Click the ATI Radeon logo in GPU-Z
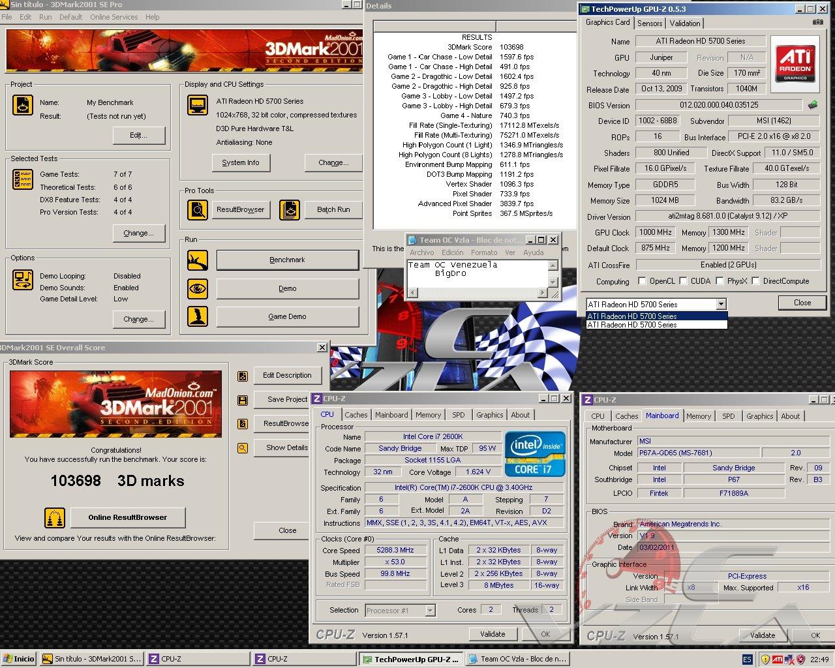 tap(795, 63)
